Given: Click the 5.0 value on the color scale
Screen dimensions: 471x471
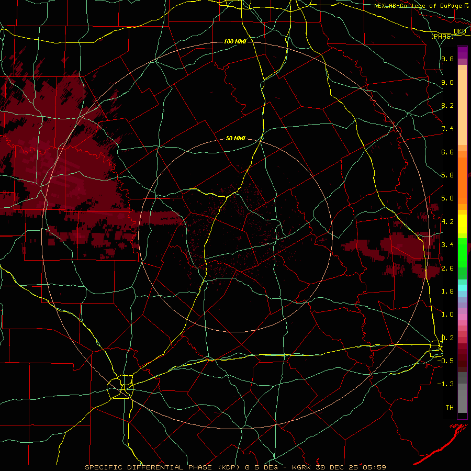Looking at the screenshot, I should pos(447,198).
